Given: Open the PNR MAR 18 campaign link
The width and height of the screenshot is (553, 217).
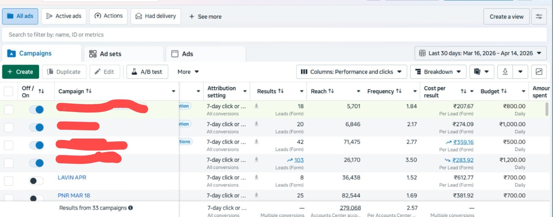Looking at the screenshot, I should click(74, 195).
